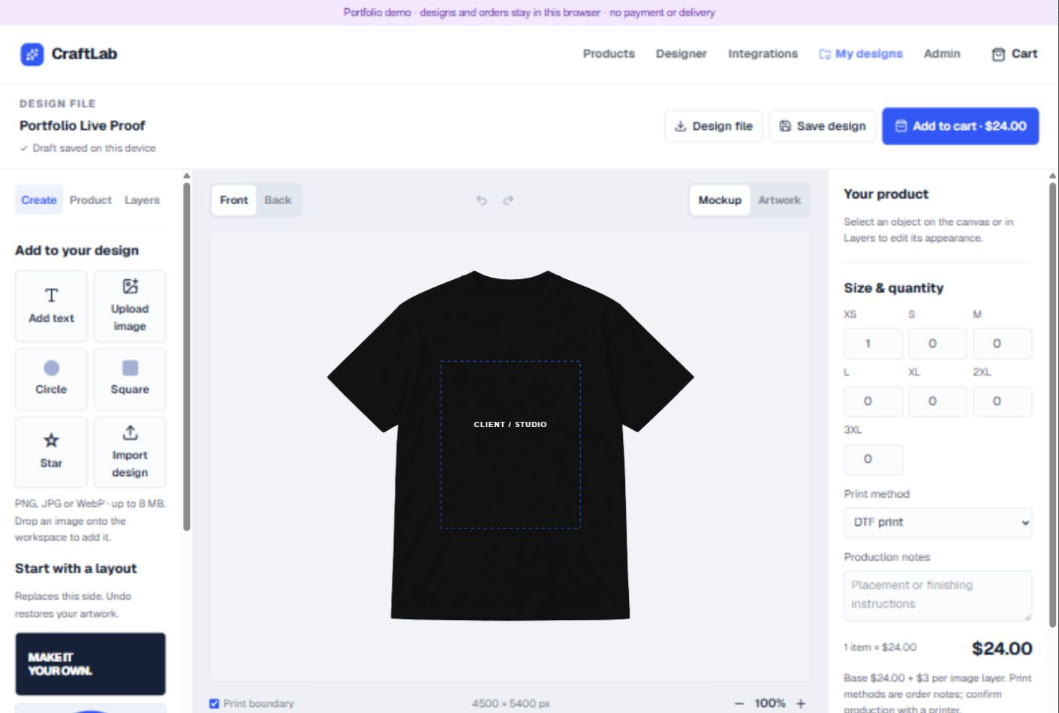The height and width of the screenshot is (713, 1059).
Task: Show the Back side of shirt
Action: point(278,200)
